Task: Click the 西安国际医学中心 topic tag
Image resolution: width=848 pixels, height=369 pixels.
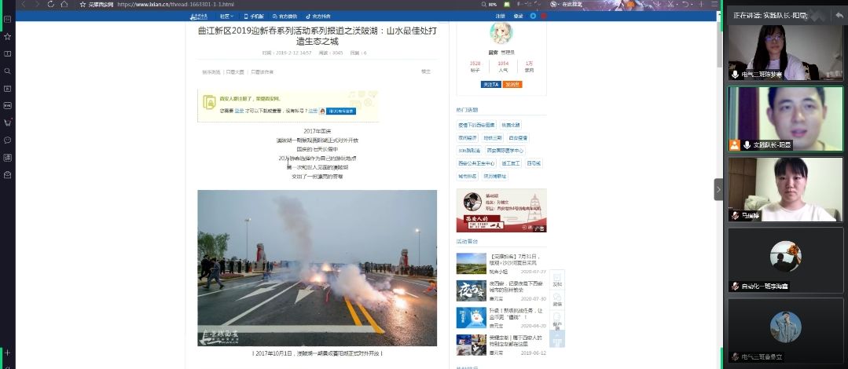Action: point(505,151)
